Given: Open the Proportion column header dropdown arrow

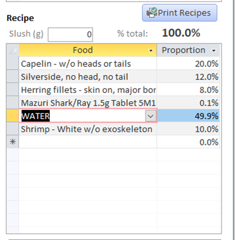Looking at the screenshot, I should coord(214,50).
